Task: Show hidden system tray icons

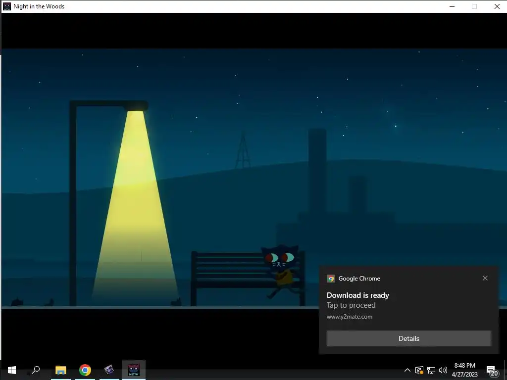Action: (x=407, y=370)
